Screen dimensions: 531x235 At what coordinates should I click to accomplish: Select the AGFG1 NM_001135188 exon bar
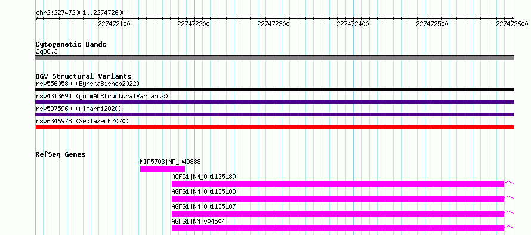pos(338,199)
